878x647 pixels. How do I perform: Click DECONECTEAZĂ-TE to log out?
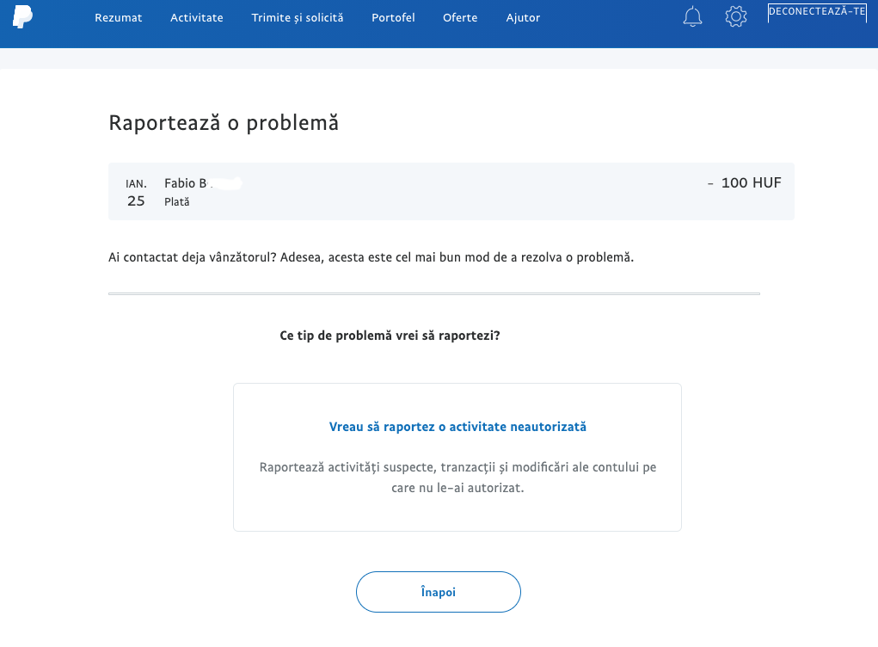pos(816,12)
